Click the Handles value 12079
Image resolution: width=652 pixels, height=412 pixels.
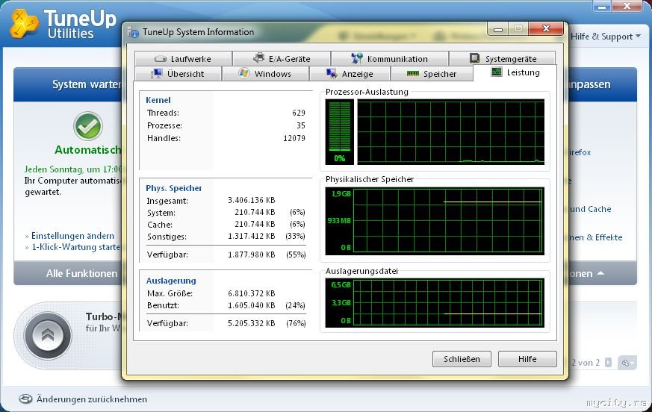point(294,138)
